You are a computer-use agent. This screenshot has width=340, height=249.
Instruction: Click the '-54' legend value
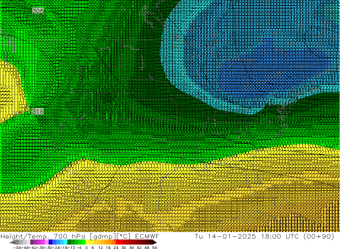pyautogui.click(x=17, y=248)
